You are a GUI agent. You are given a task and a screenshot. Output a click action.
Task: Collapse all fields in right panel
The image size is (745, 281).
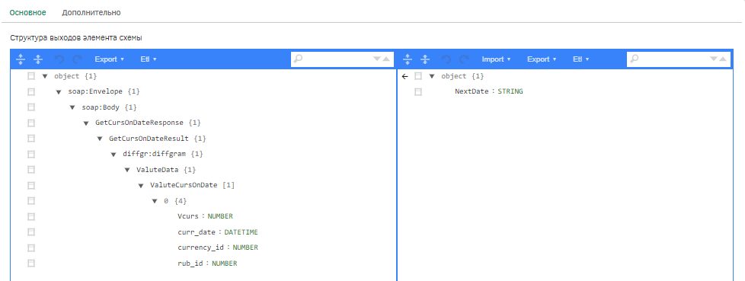point(426,59)
